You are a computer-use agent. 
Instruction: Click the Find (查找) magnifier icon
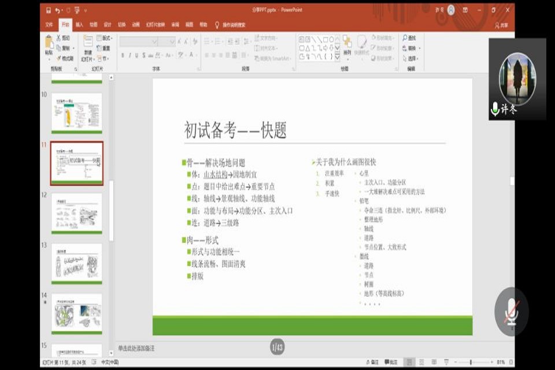(x=405, y=38)
